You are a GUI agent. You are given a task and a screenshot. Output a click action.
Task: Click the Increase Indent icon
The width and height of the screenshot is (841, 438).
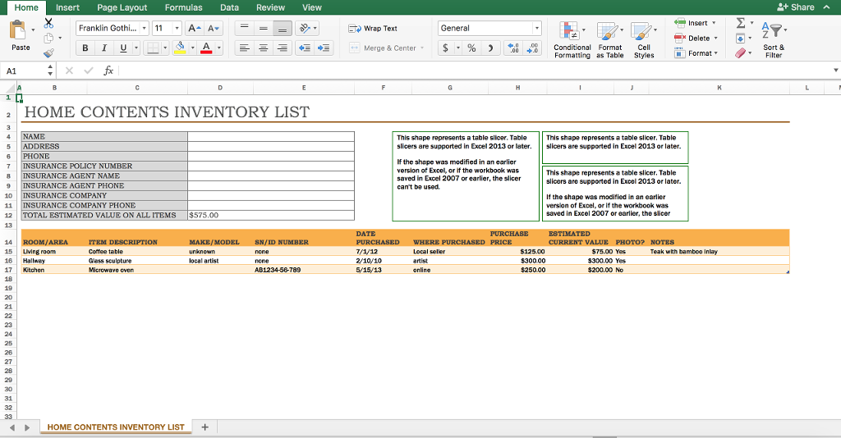point(324,48)
